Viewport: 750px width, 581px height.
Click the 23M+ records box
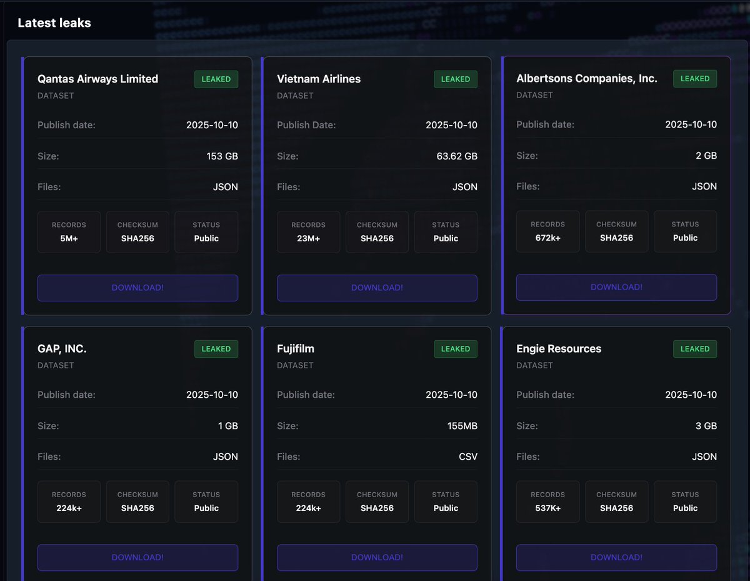pos(308,232)
